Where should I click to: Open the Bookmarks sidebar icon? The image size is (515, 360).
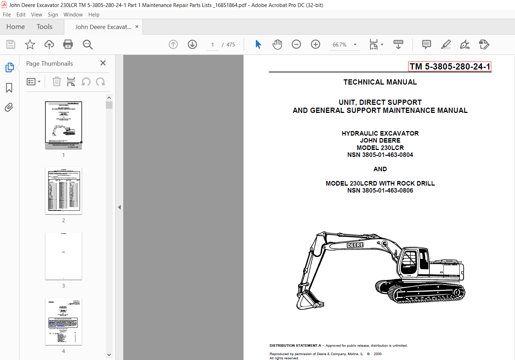pos(9,87)
